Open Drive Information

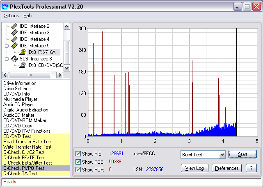coord(20,83)
